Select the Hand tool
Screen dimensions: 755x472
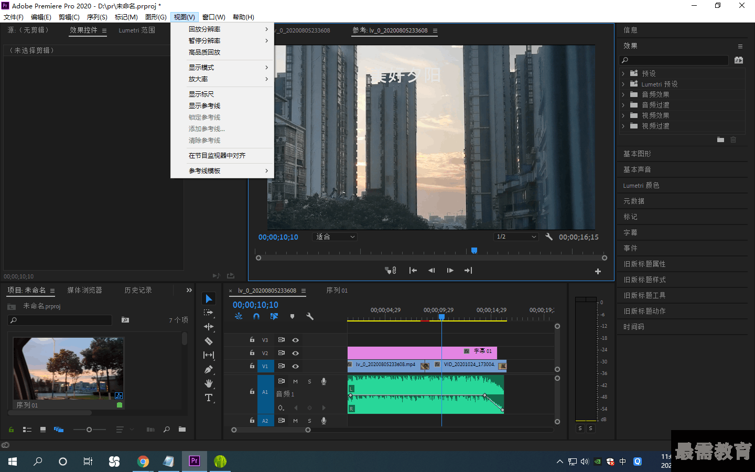click(209, 383)
